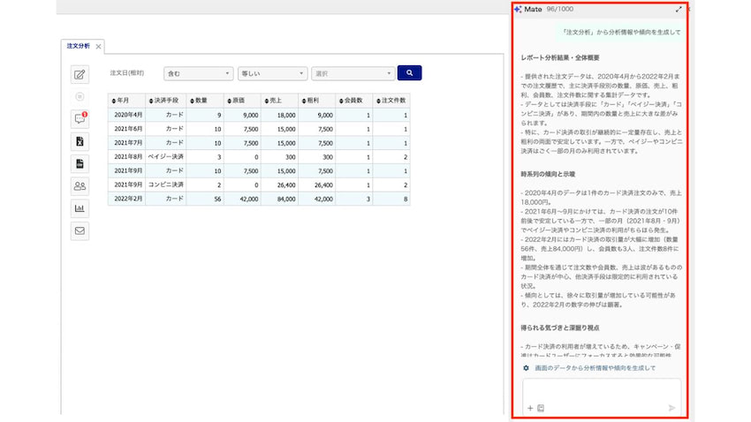Click the document file icon in sidebar
This screenshot has height=422, width=751.
point(80,163)
